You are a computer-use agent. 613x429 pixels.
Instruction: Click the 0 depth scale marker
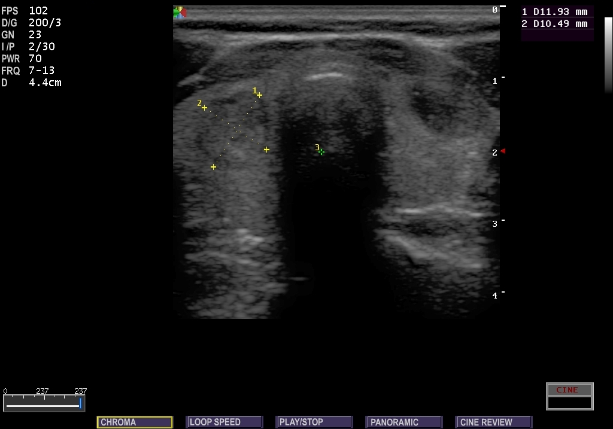[x=494, y=10]
